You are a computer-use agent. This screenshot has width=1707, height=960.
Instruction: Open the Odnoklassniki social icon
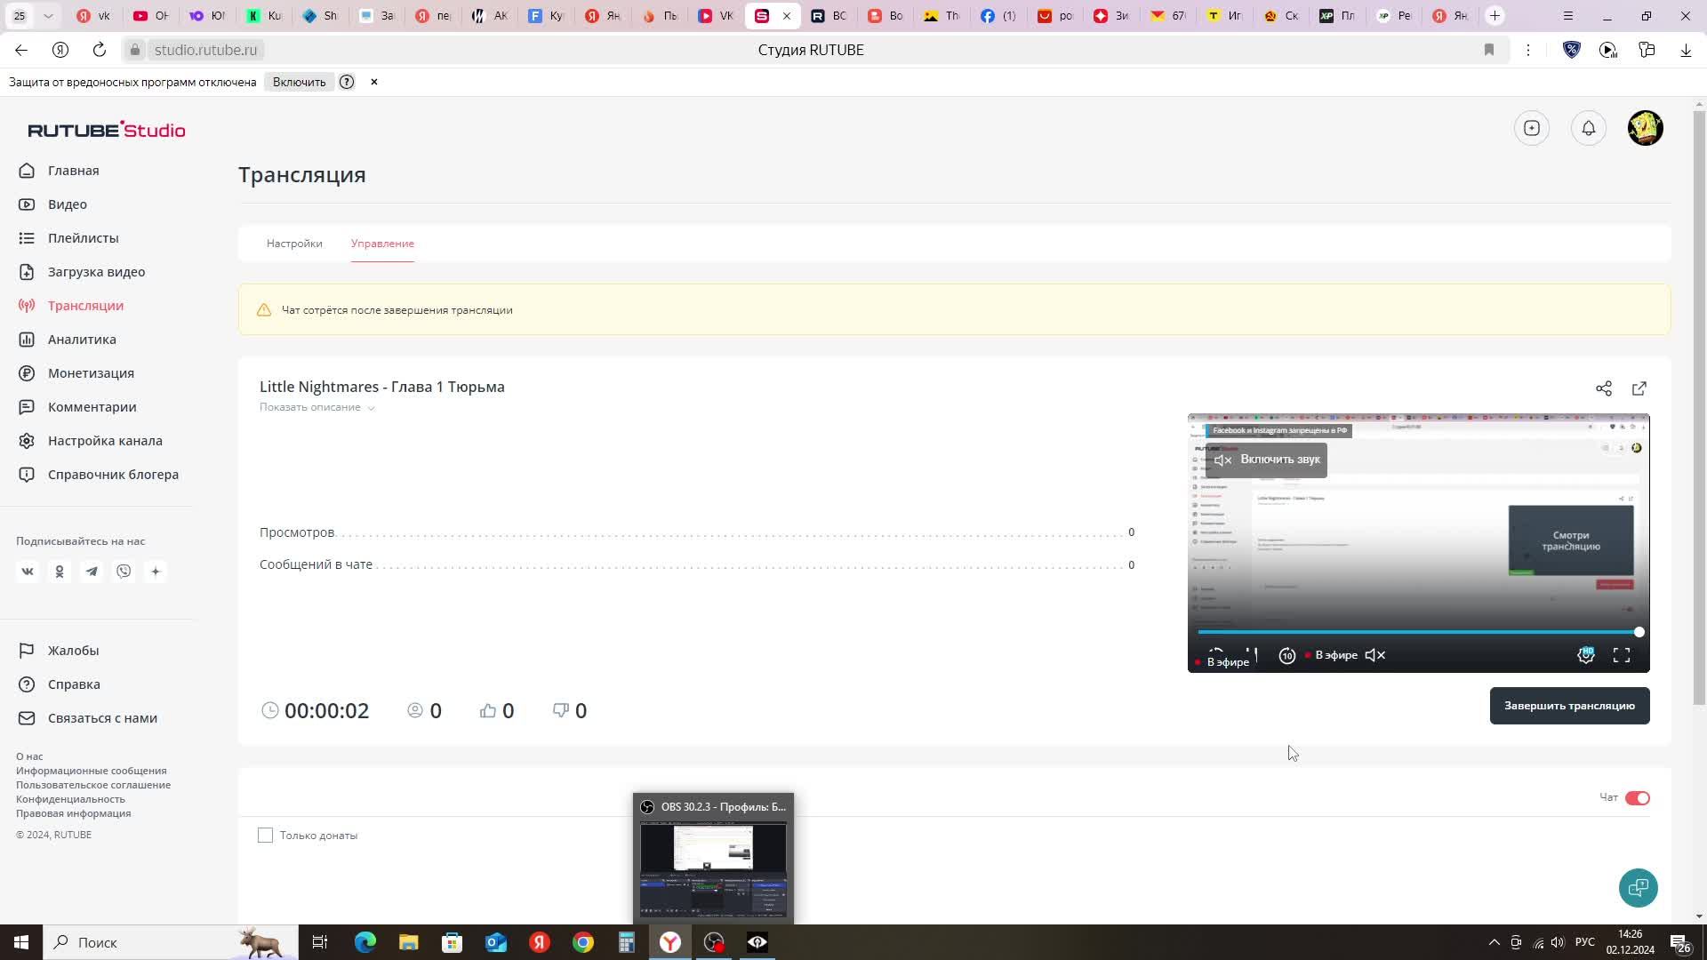(60, 572)
